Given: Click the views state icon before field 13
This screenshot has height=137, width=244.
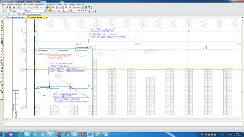Looking at the screenshot, I should 14,11.
